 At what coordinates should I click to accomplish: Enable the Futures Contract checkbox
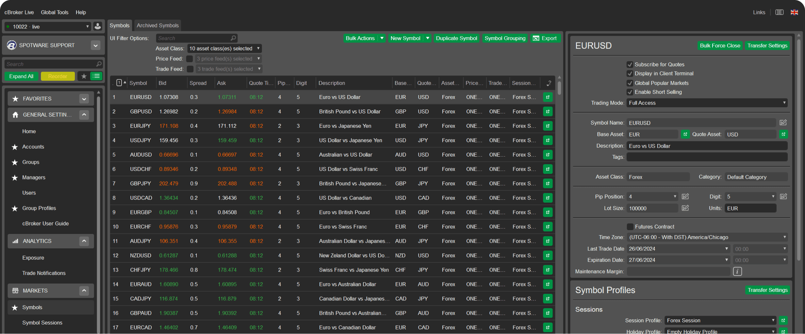point(630,227)
